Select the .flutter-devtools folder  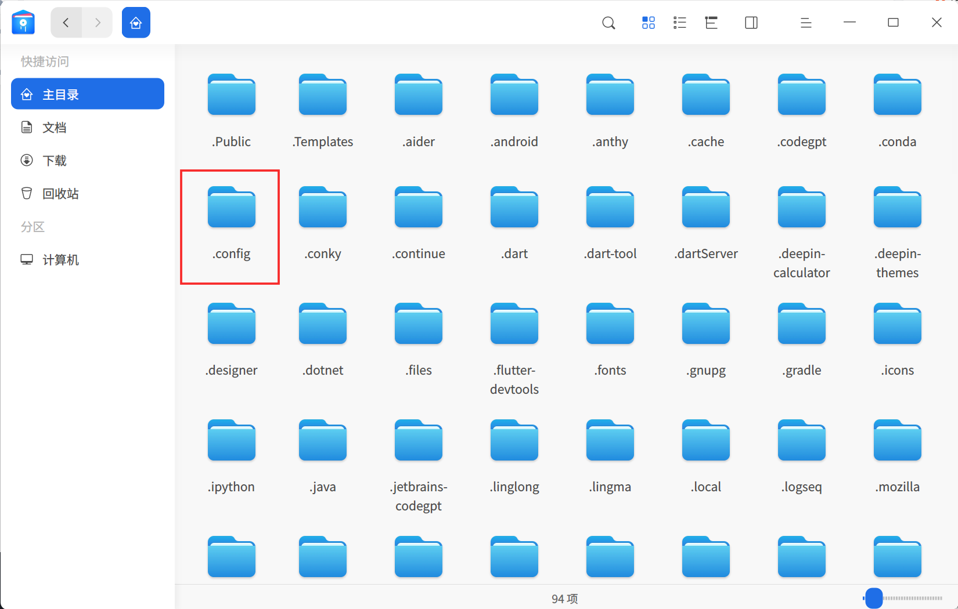[x=514, y=350]
